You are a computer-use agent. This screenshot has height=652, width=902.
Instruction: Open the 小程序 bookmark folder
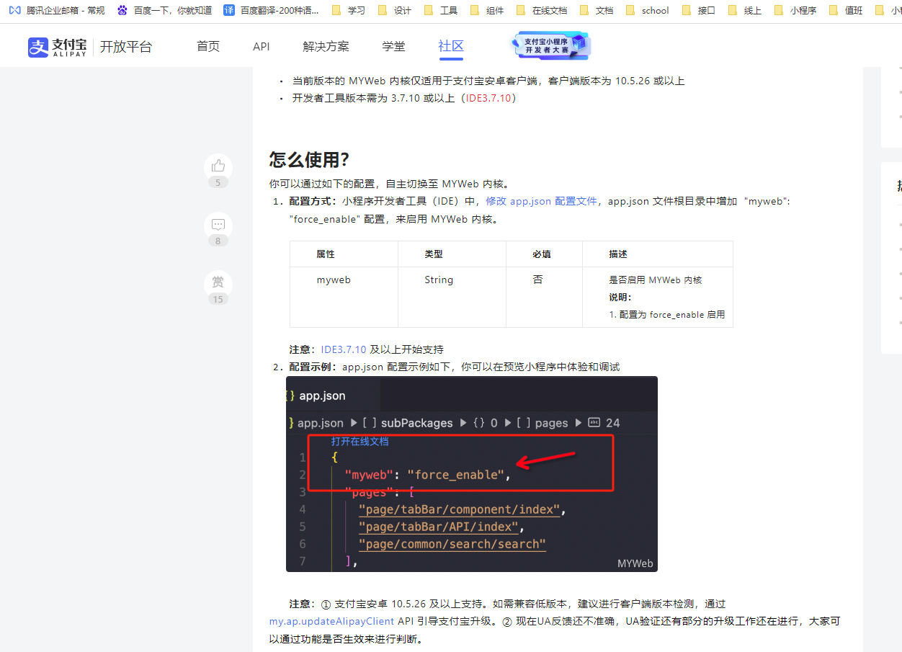pos(795,10)
